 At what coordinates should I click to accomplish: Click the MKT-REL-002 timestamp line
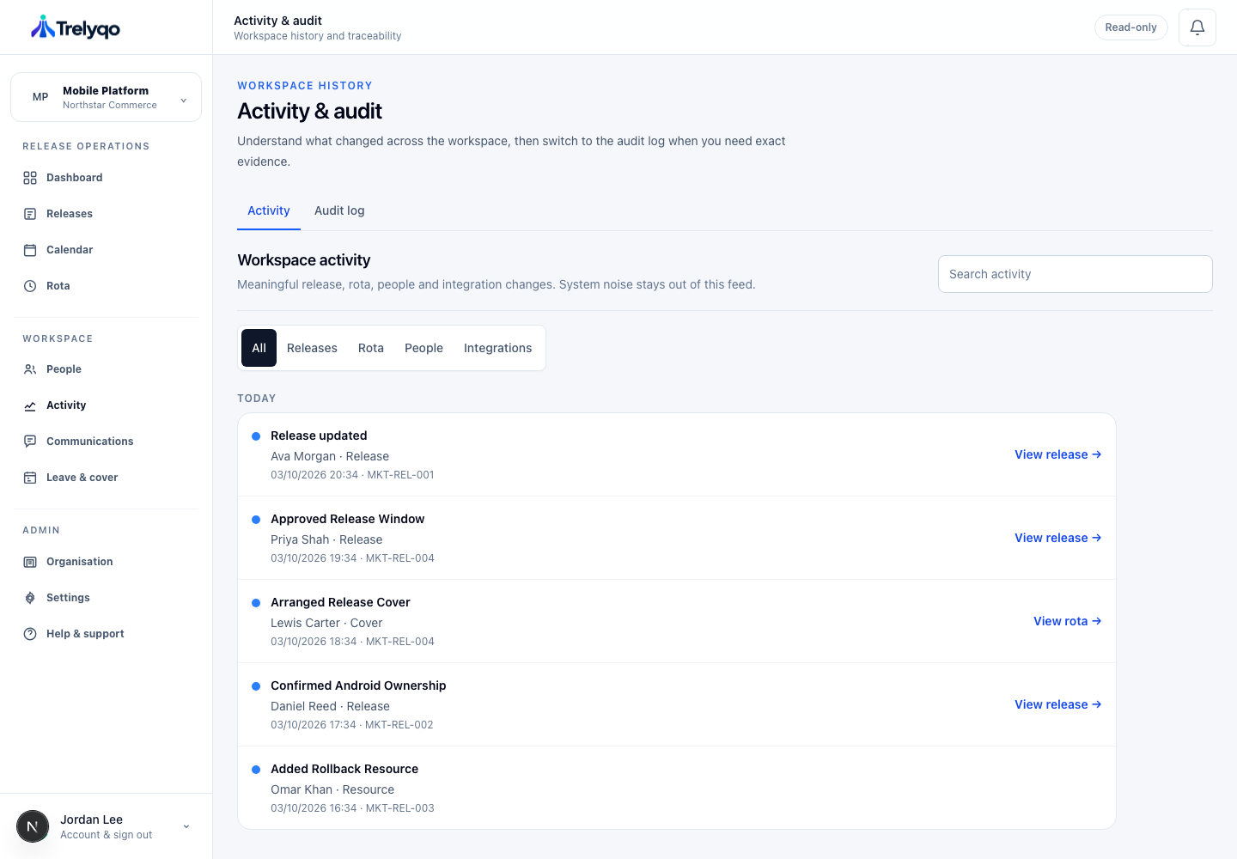tap(352, 725)
